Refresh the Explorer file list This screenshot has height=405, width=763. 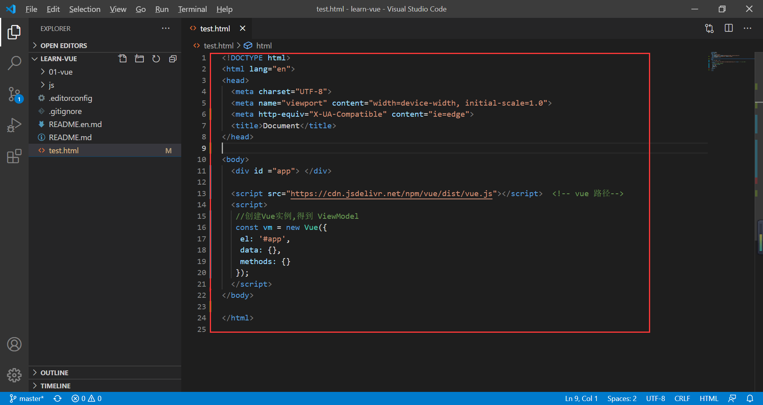click(156, 58)
